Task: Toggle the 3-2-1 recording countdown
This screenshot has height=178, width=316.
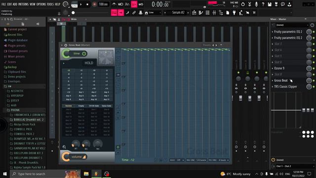Action: click(x=127, y=4)
